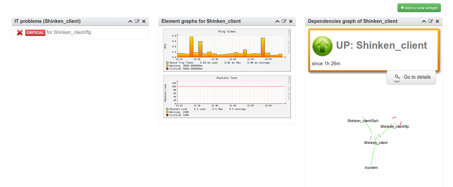The image size is (453, 187).
Task: Select Shinken_client/Ssh node in graph
Action: (363, 121)
